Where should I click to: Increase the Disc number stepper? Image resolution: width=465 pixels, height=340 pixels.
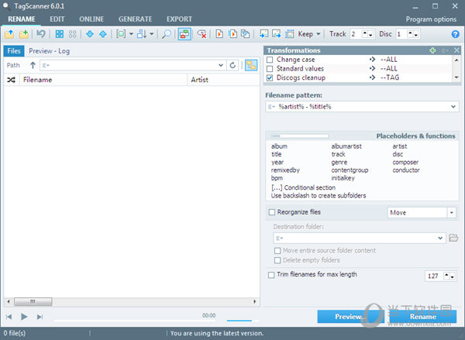pyautogui.click(x=410, y=33)
